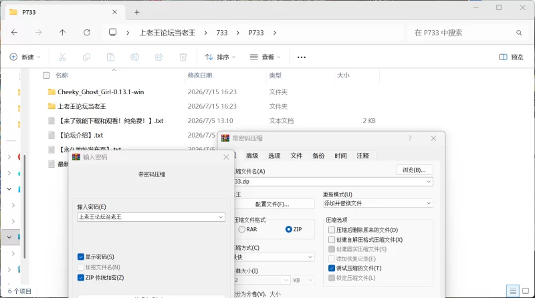Image resolution: width=535 pixels, height=298 pixels.
Task: Click the search magnifier icon
Action: (x=519, y=33)
